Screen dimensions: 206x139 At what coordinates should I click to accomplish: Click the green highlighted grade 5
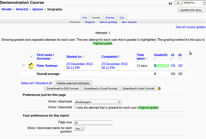161,65
